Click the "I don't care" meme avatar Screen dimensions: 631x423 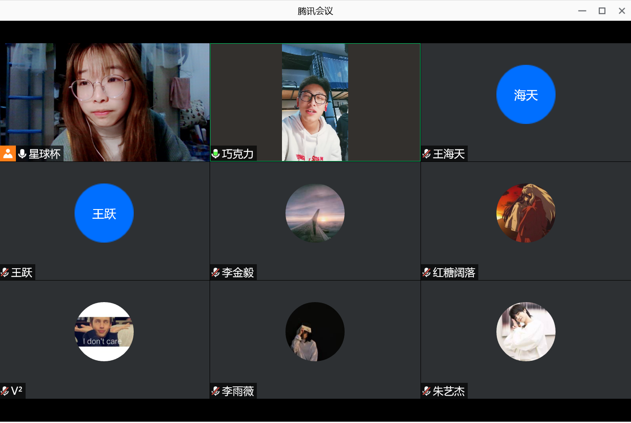104,332
